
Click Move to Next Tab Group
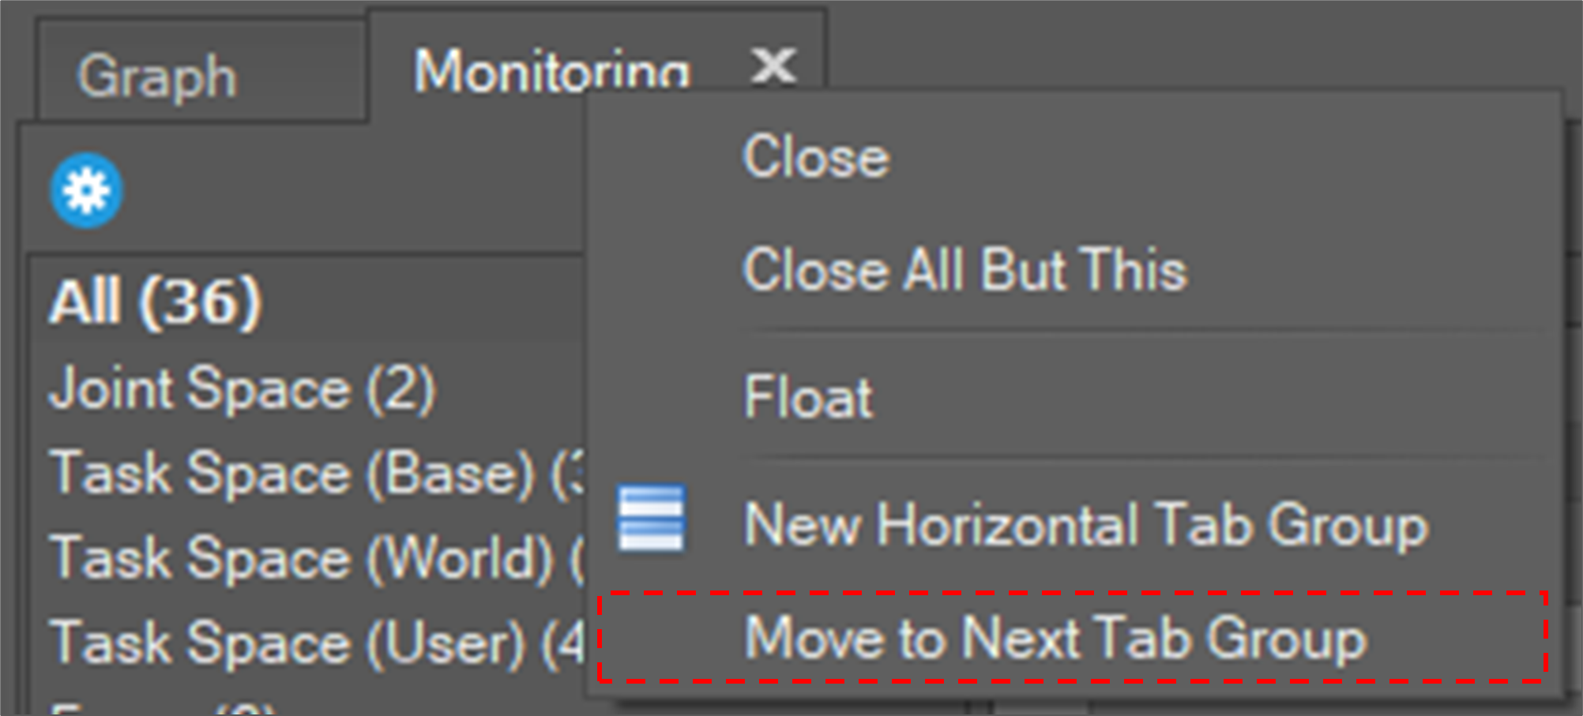1055,638
